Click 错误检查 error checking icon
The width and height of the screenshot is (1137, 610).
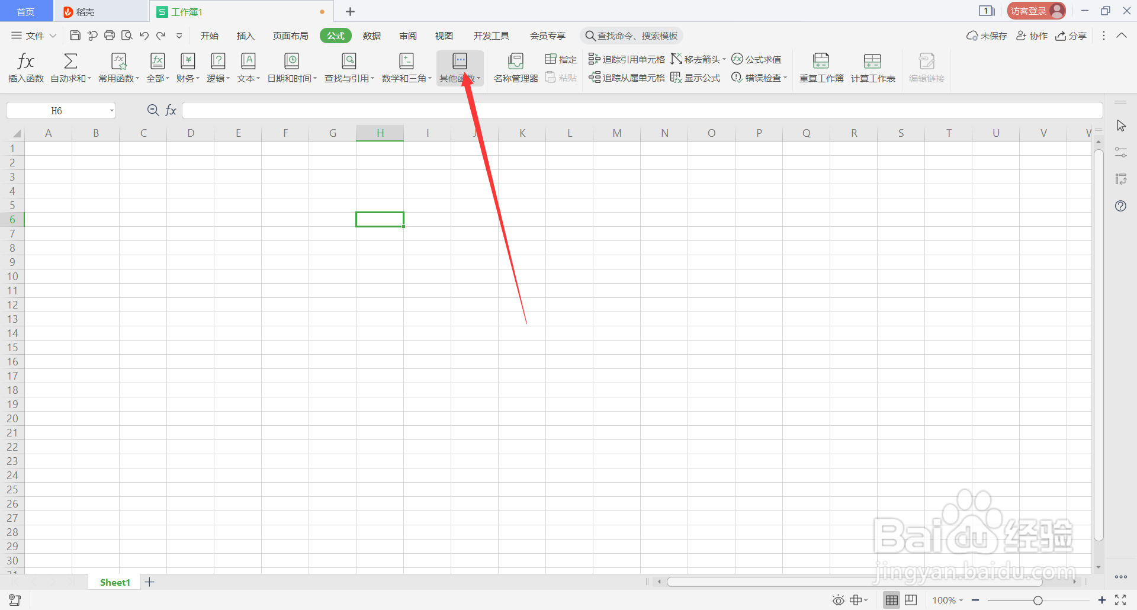click(737, 78)
